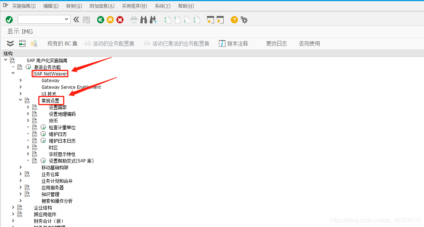Expand the 货币 node
Image resolution: width=424 pixels, height=227 pixels.
tap(28, 120)
